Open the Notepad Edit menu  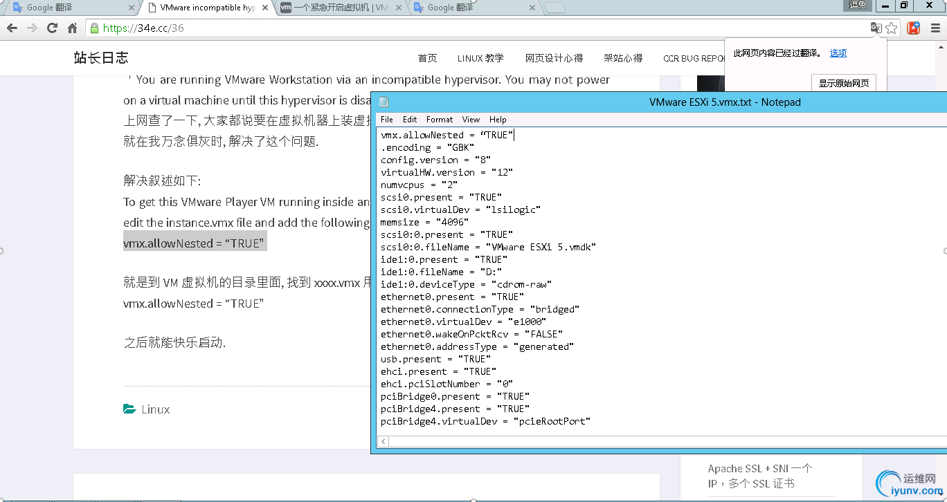410,120
